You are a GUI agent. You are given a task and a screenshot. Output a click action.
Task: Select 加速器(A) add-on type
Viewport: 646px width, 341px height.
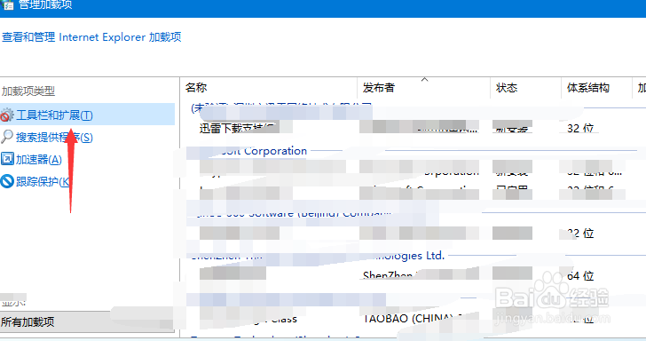[x=39, y=160]
